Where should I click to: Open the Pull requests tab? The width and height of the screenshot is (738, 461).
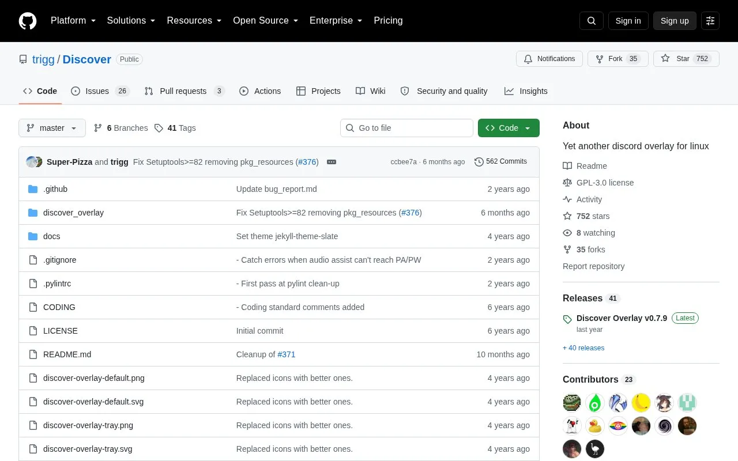click(x=184, y=91)
